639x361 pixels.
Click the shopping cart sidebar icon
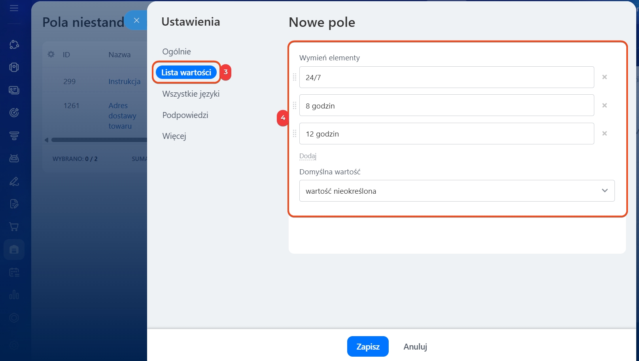(x=14, y=227)
